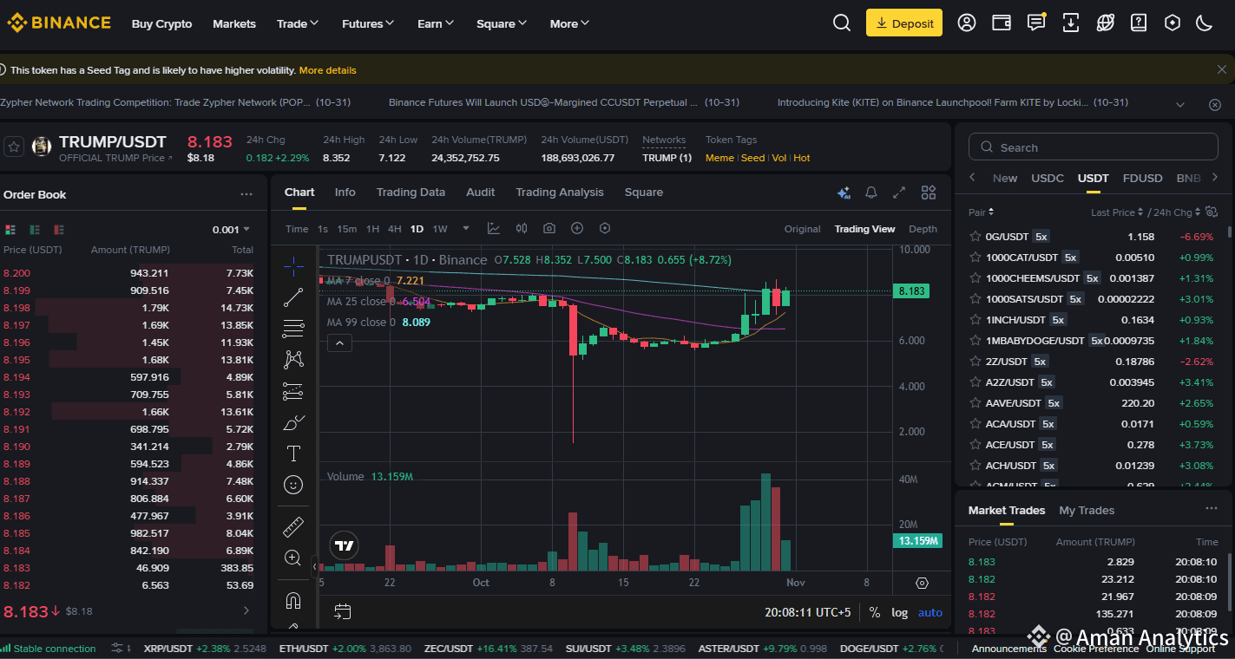
Task: Favorite the 1INCH/USDT pair star
Action: click(975, 320)
